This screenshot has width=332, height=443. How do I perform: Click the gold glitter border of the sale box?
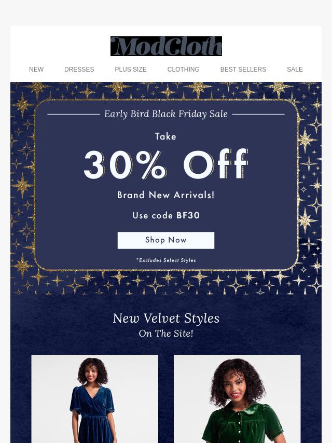click(35, 184)
